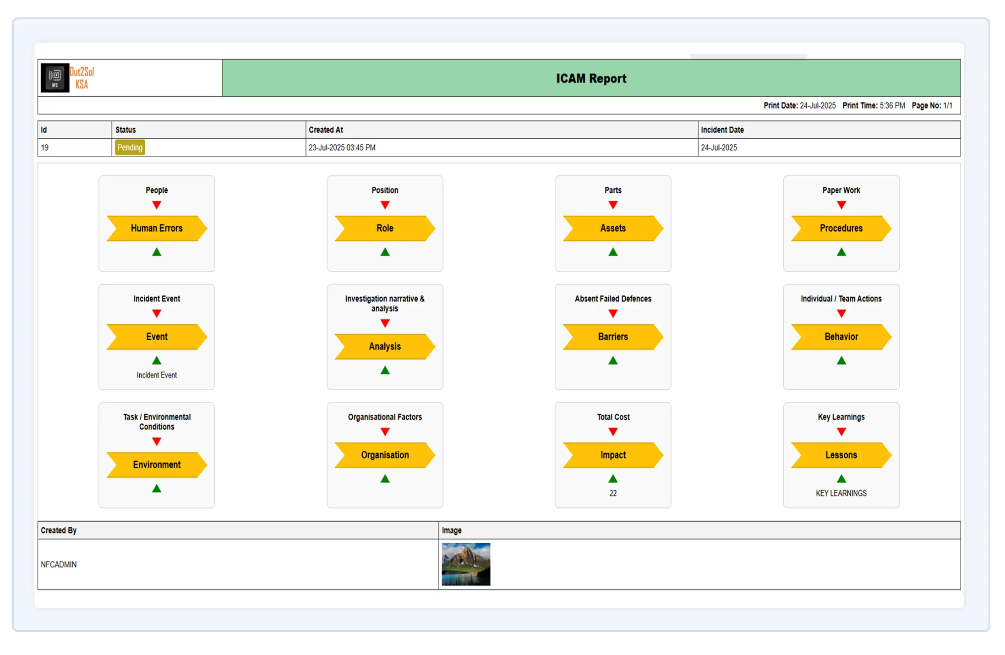Click green up triangle below Analysis
This screenshot has width=1005, height=655.
(385, 370)
